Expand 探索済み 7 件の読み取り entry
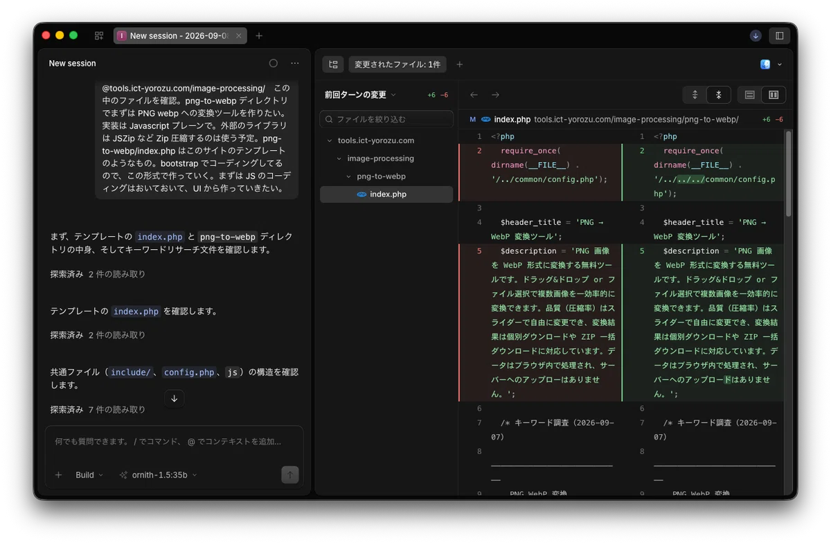The image size is (831, 544). 98,410
